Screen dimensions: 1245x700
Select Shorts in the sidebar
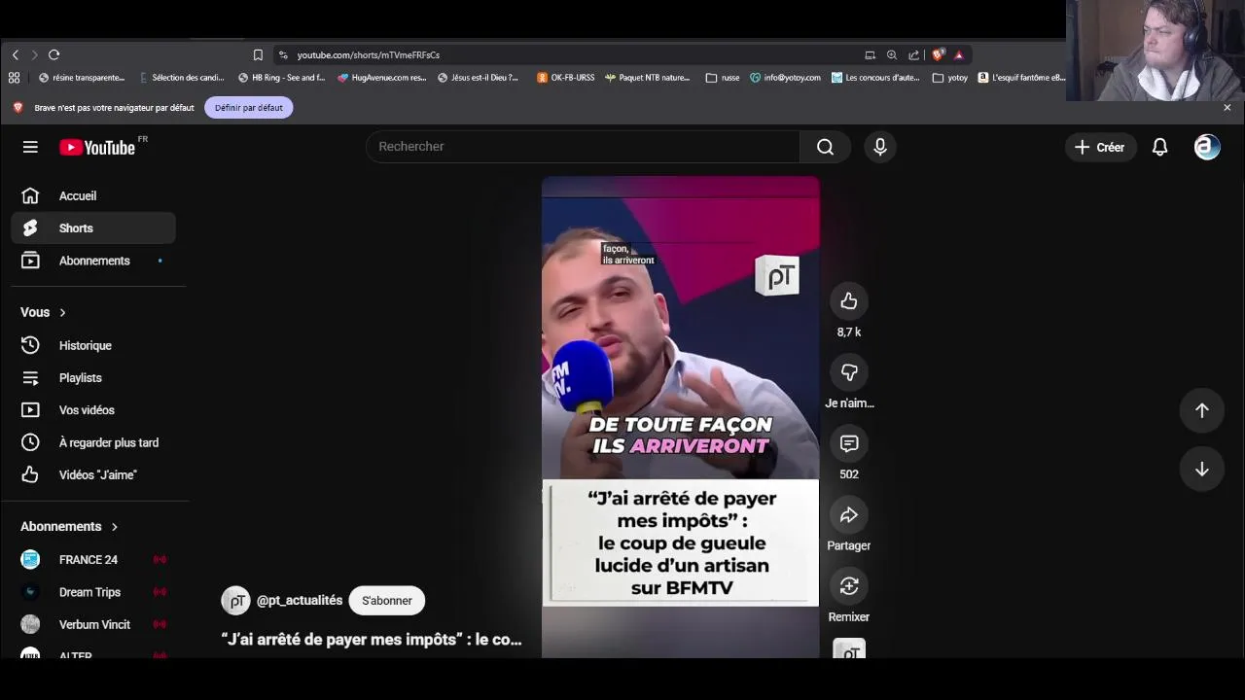(93, 228)
